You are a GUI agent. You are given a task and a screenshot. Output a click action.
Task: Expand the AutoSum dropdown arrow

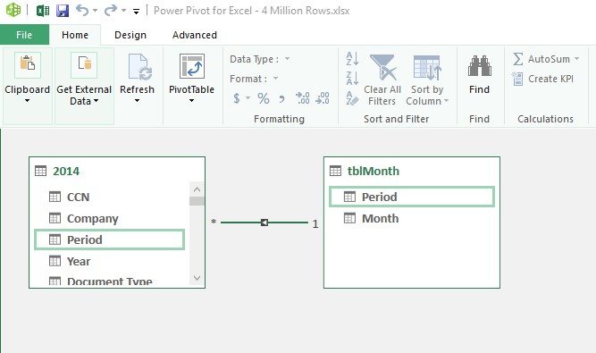click(576, 59)
